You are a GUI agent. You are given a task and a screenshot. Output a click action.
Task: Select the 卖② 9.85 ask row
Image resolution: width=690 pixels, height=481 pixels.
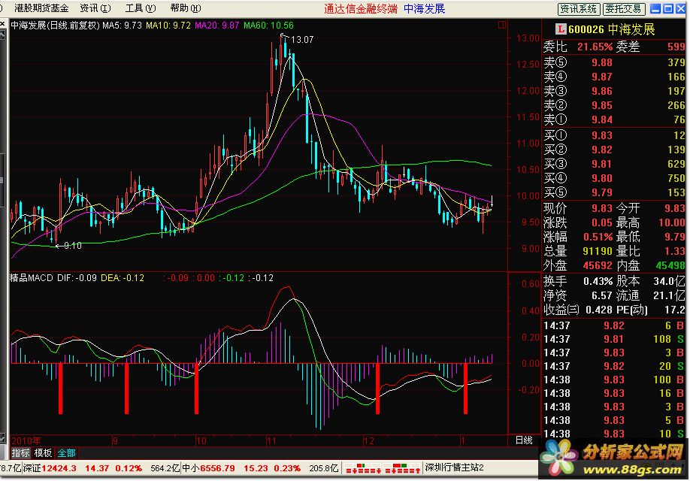(614, 105)
